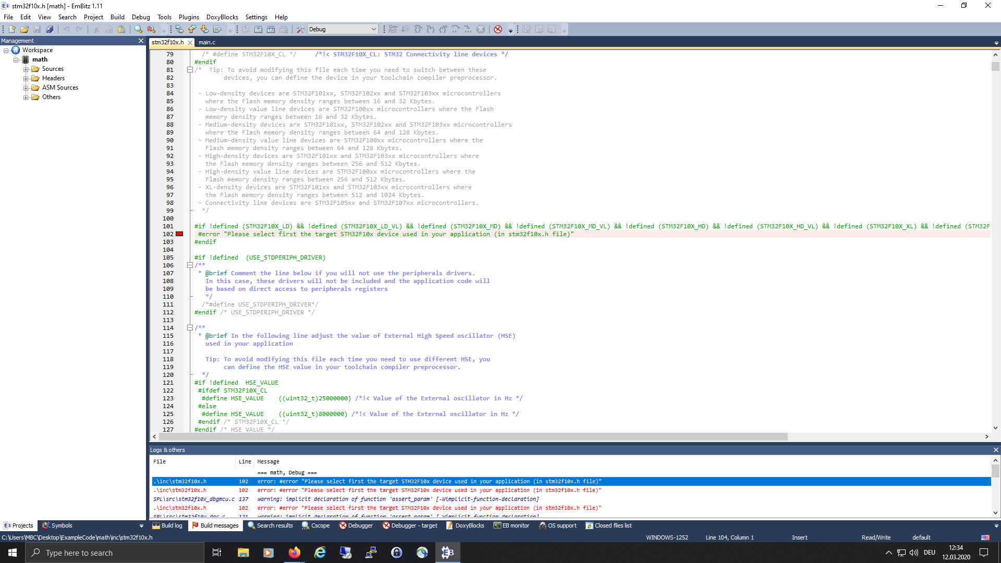
Task: Click the Save file toolbar icon
Action: point(37,29)
